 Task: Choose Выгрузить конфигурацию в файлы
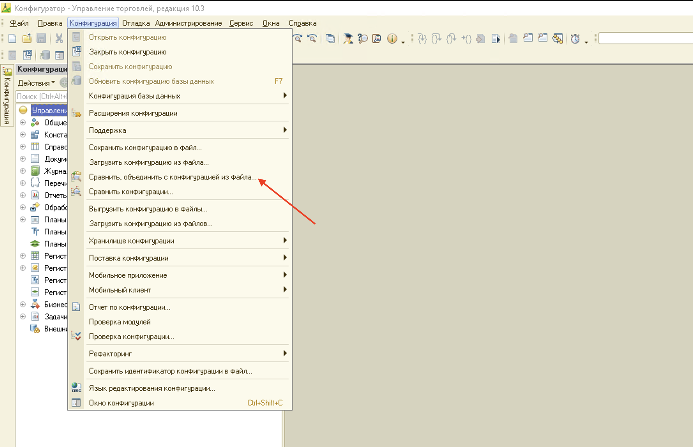(180, 209)
